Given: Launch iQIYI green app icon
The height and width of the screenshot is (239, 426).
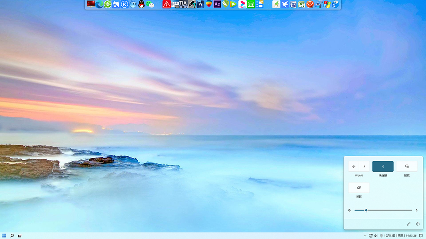Looking at the screenshot, I should (251, 4).
